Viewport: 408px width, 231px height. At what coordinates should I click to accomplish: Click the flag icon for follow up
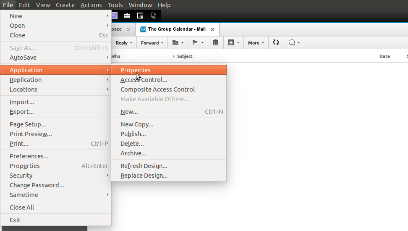195,42
